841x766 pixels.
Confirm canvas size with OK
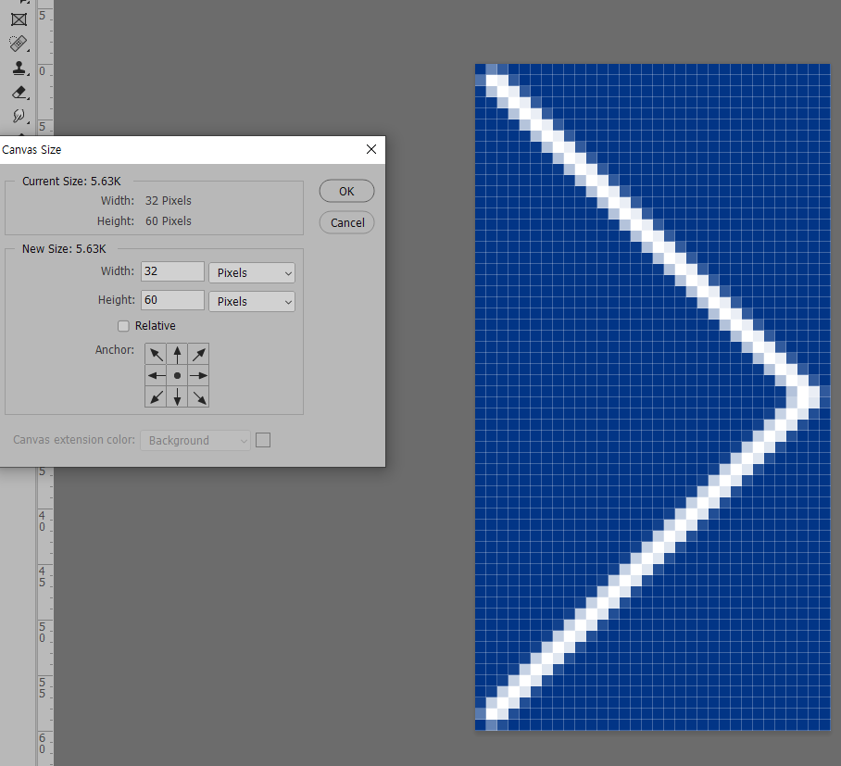pos(346,191)
